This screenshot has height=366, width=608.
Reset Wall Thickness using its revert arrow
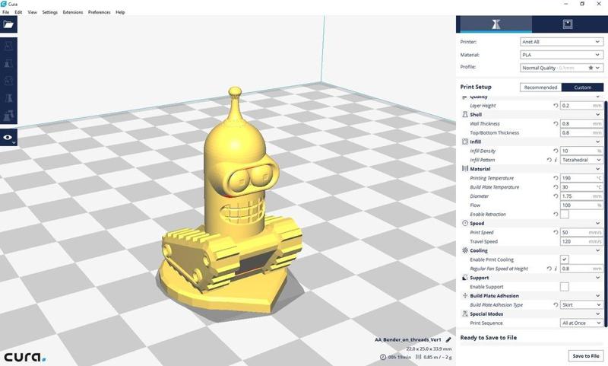(556, 123)
